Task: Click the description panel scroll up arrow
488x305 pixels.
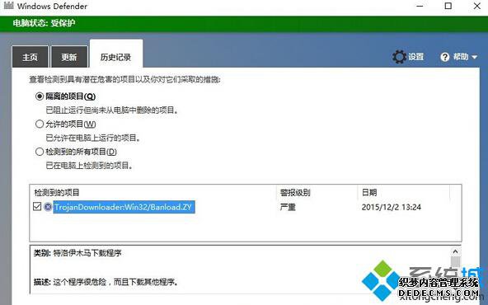Action: point(455,251)
